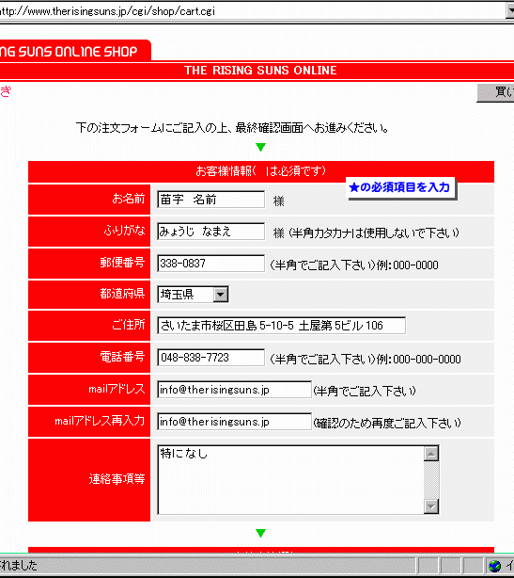This screenshot has width=514, height=578.
Task: Focus the 郵便番号 postal code field
Action: pyautogui.click(x=210, y=264)
